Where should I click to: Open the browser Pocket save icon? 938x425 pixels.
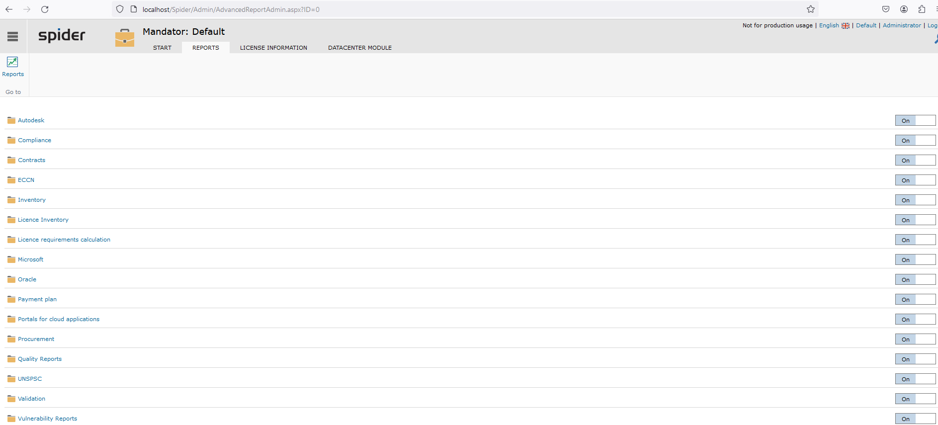[886, 9]
